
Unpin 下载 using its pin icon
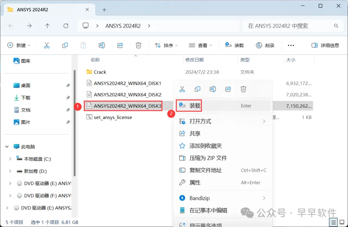point(68,98)
